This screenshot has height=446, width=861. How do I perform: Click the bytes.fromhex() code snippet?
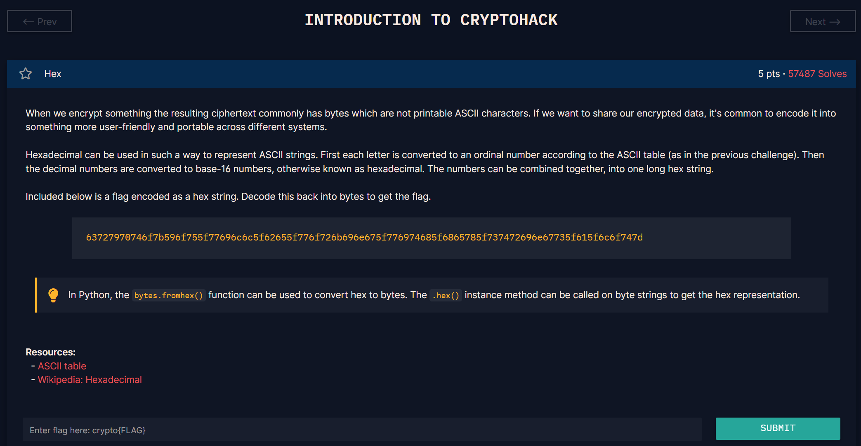pos(169,295)
